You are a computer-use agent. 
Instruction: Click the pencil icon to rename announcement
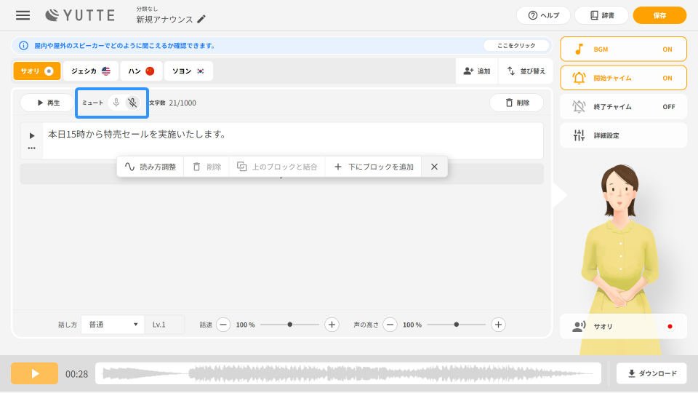tap(201, 19)
